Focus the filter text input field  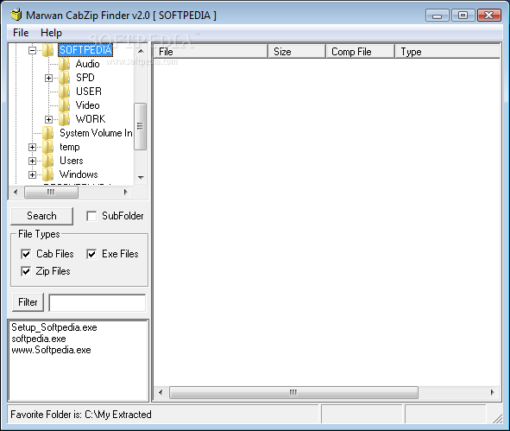pyautogui.click(x=98, y=303)
